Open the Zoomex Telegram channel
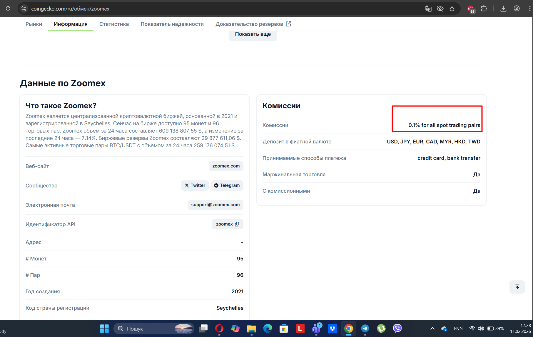The width and height of the screenshot is (533, 337). pos(227,185)
